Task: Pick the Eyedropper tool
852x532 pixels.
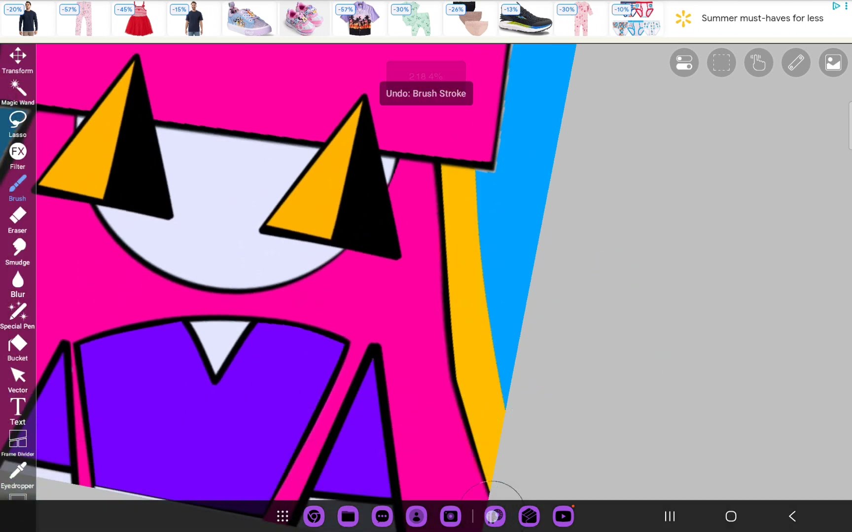Action: [18, 475]
